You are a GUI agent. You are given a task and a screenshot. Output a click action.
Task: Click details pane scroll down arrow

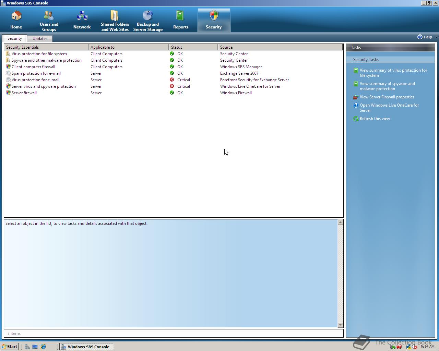(340, 325)
